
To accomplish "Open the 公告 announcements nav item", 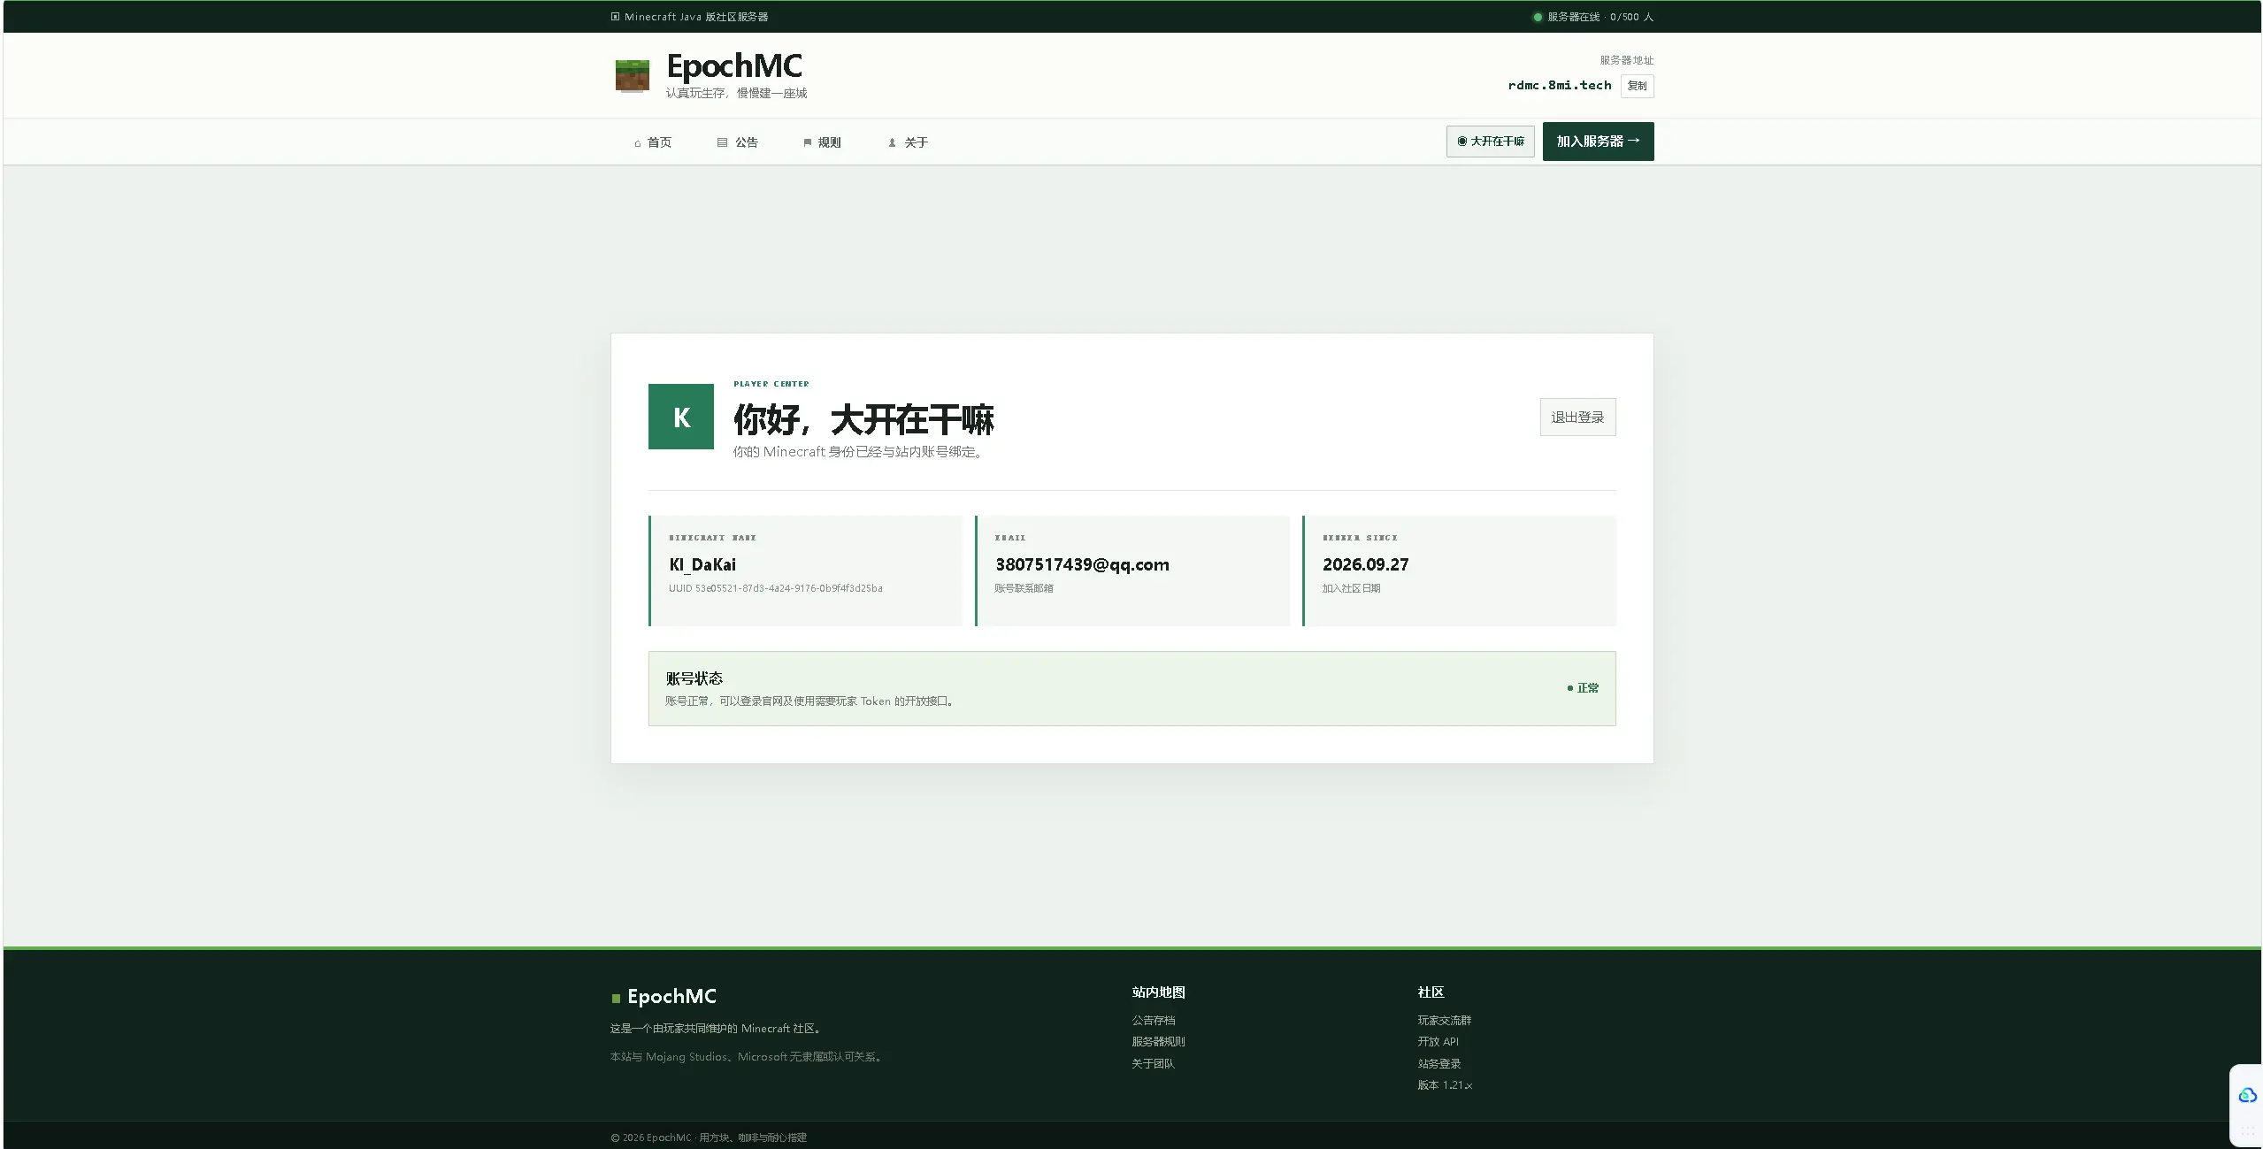I will [x=737, y=142].
